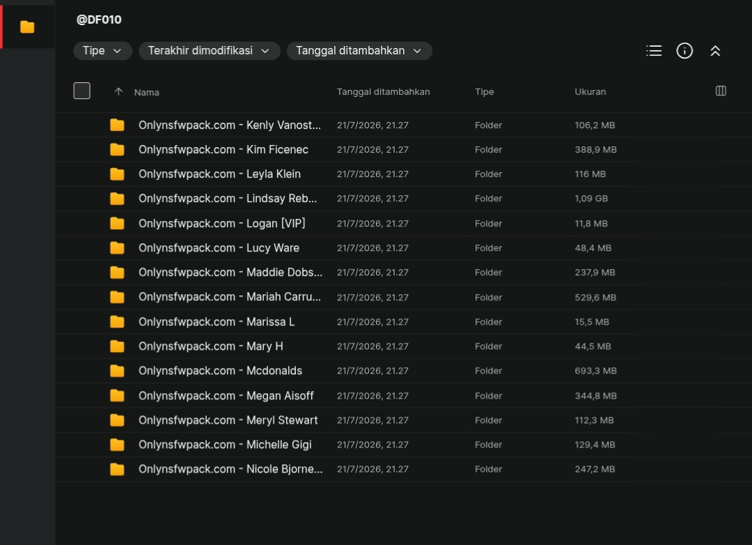Open the Mcdonalds folder name
This screenshot has height=545, width=752.
[x=221, y=371]
